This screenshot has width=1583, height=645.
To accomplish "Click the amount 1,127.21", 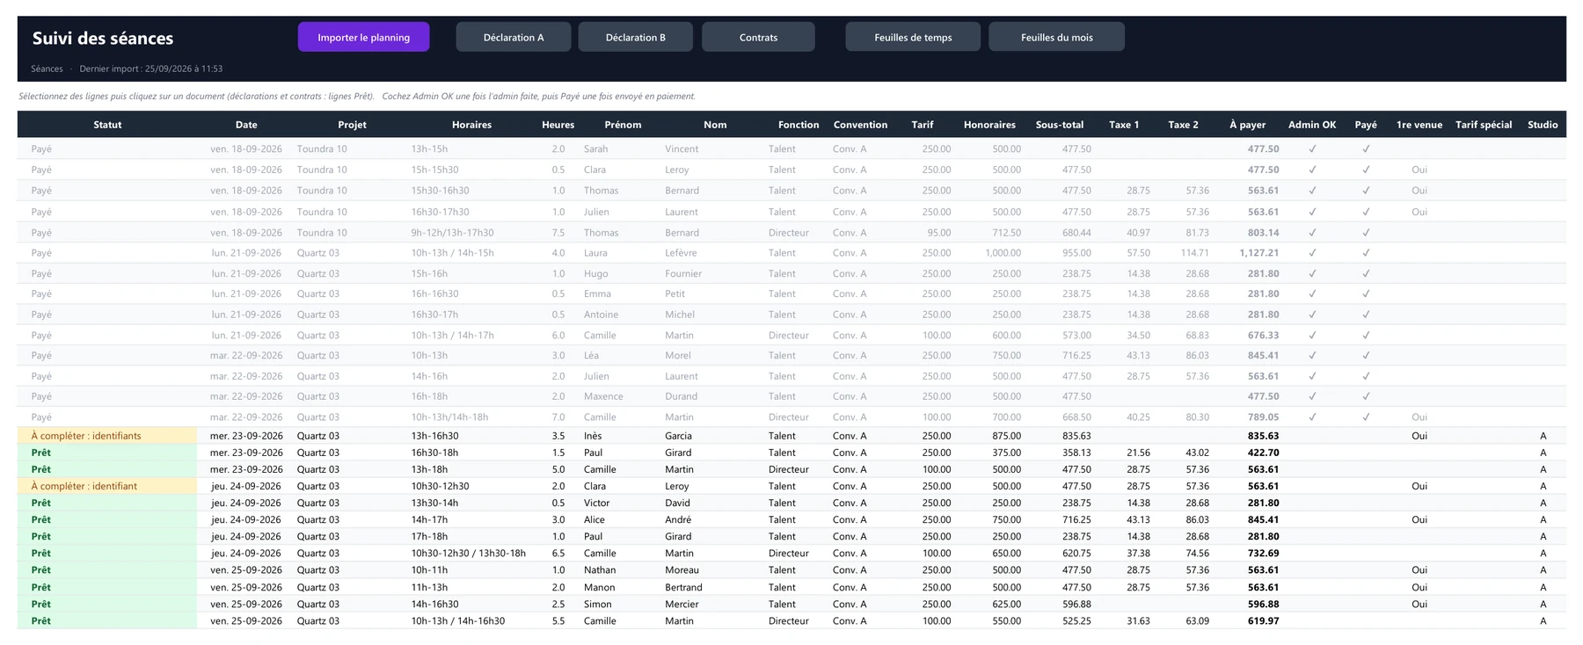I will click(x=1258, y=253).
